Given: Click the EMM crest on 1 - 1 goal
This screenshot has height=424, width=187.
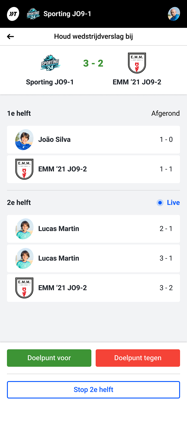Looking at the screenshot, I should click(24, 169).
